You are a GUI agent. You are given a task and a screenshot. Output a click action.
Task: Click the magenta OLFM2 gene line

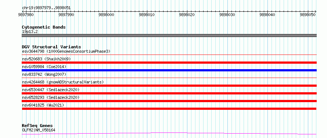(169, 133)
